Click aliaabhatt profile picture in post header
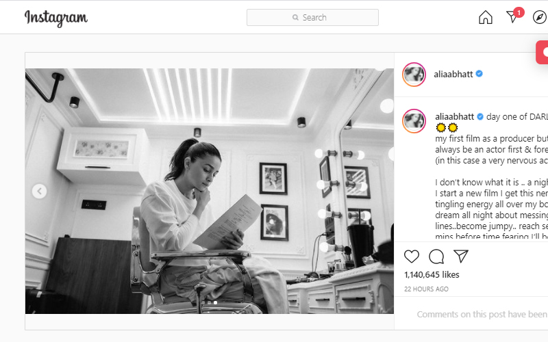 414,75
